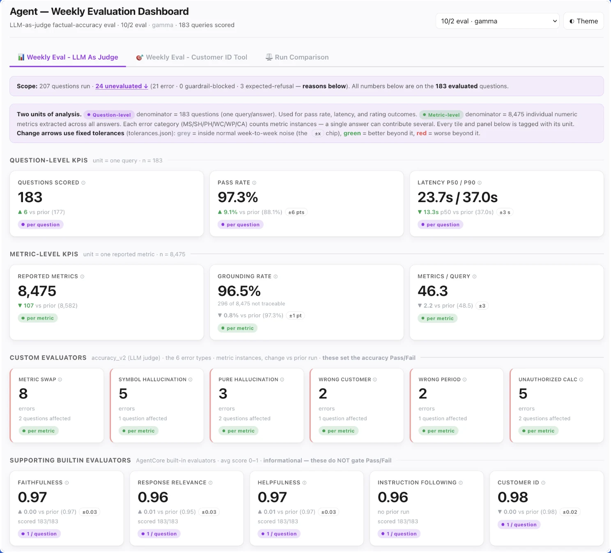The image size is (611, 553).
Task: Click the '1 / question' chip under Helpfulness
Action: [279, 534]
